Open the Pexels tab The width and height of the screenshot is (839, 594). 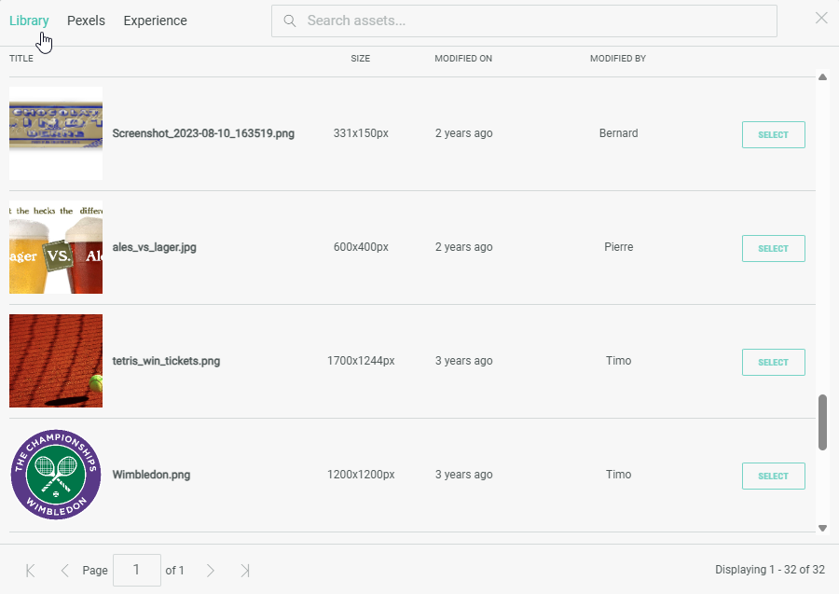tap(86, 21)
